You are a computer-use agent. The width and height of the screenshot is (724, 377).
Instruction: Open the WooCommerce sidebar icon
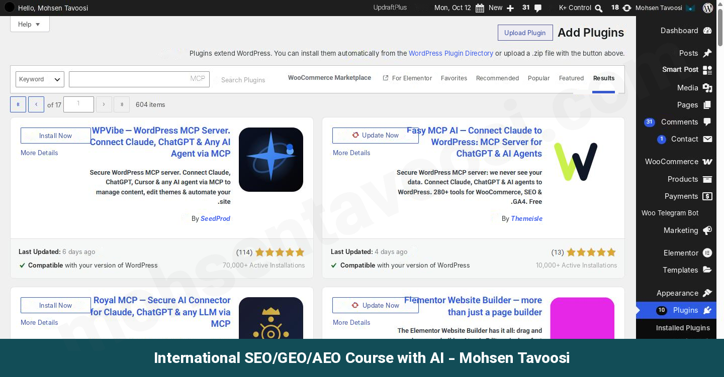click(707, 162)
